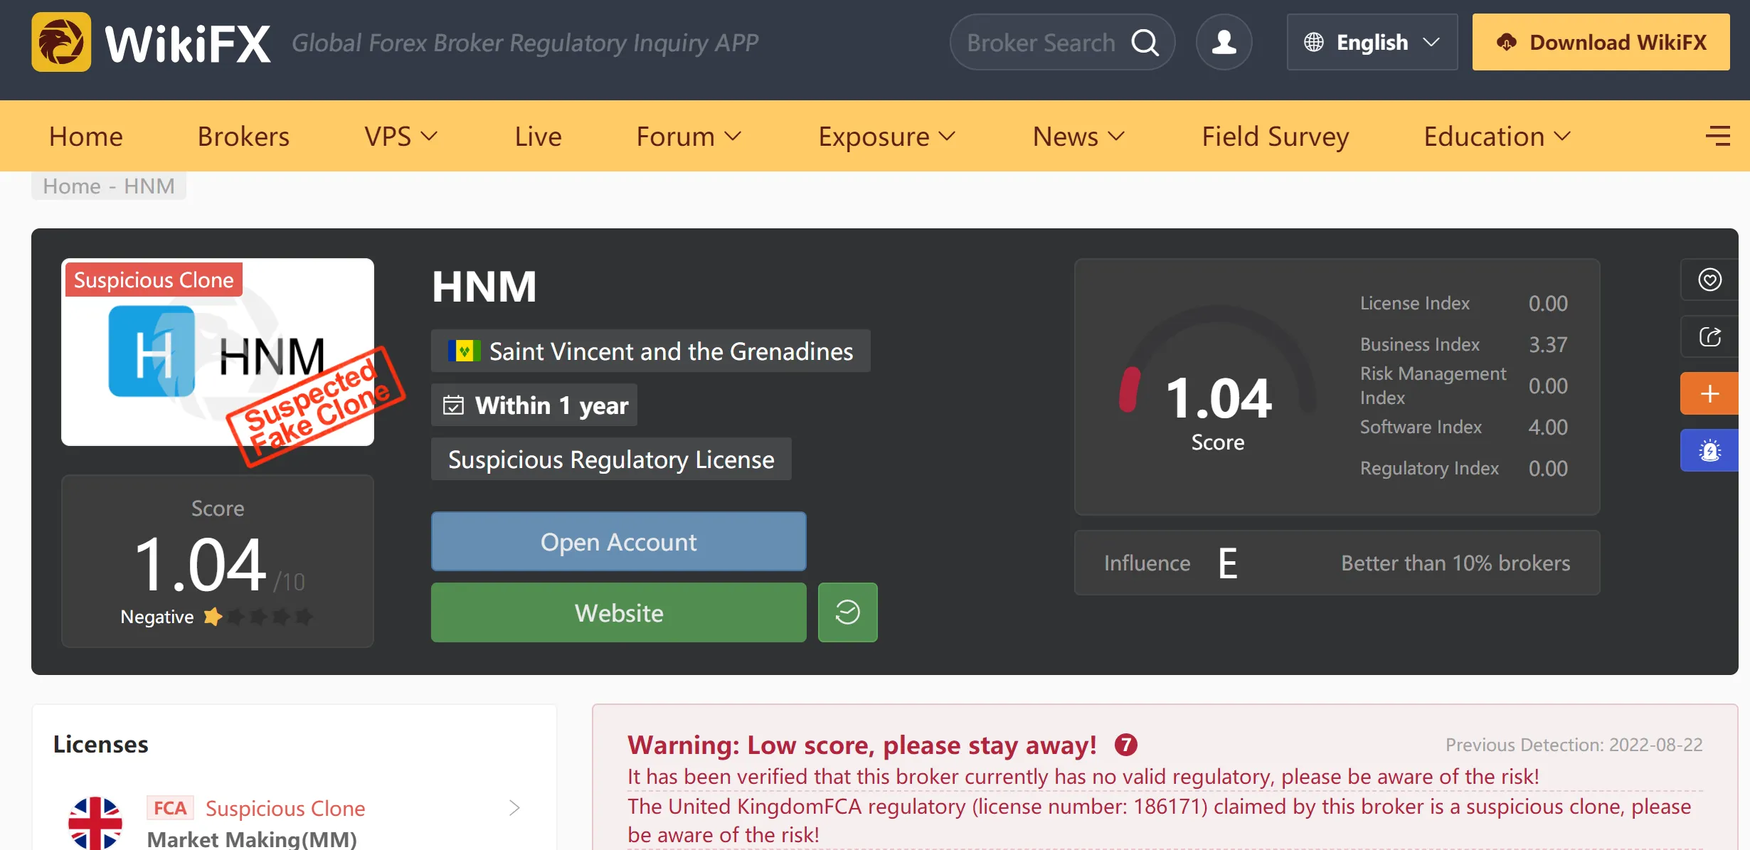The width and height of the screenshot is (1750, 850).
Task: Click the Software Index value 4.00
Action: [1548, 427]
